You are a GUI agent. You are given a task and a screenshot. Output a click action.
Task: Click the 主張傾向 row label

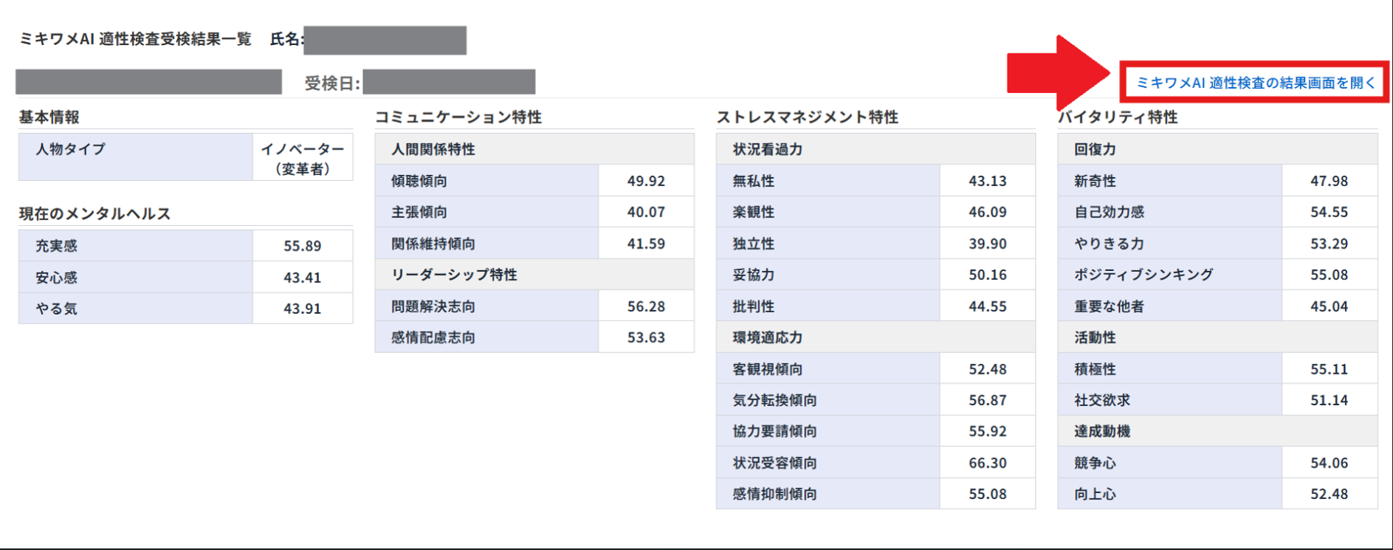click(x=419, y=212)
